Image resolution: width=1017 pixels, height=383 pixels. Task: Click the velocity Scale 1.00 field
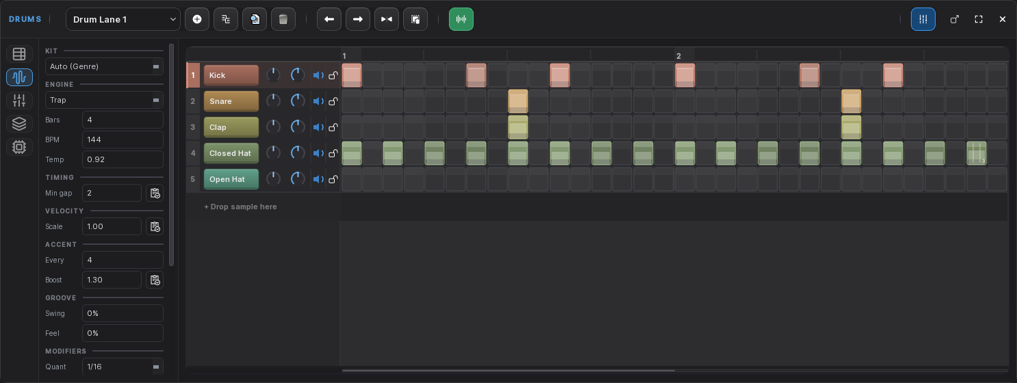tap(112, 226)
